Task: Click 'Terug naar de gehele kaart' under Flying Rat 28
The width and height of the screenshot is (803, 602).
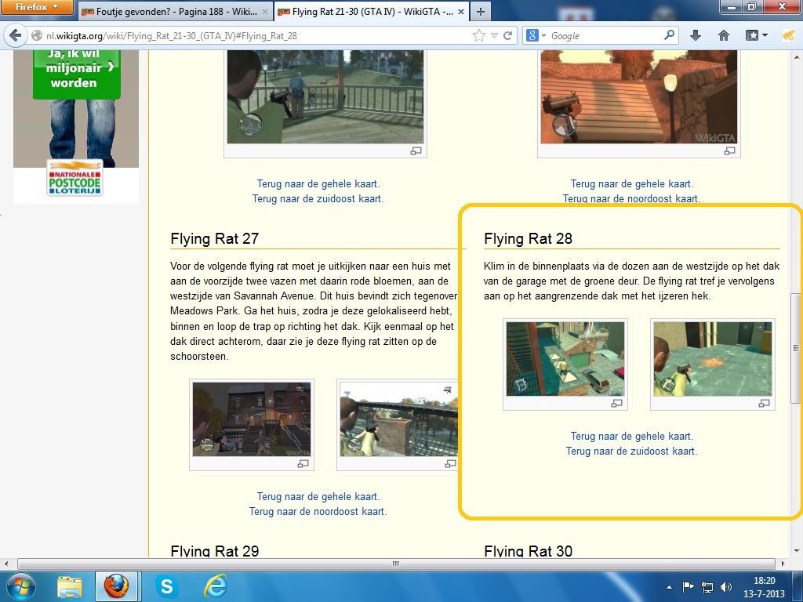Action: coord(632,436)
